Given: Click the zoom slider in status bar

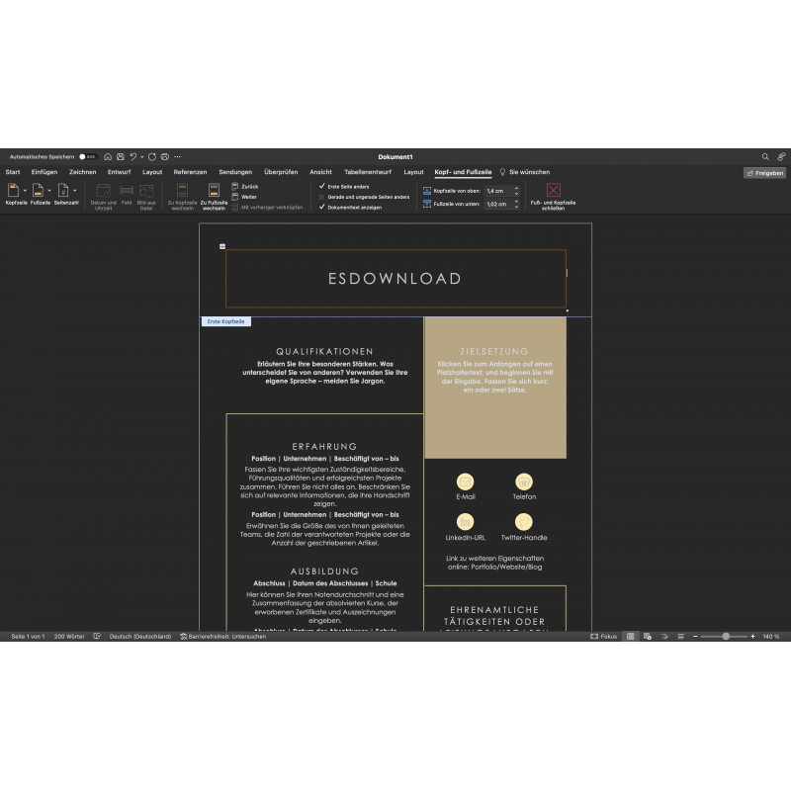Looking at the screenshot, I should pyautogui.click(x=726, y=637).
